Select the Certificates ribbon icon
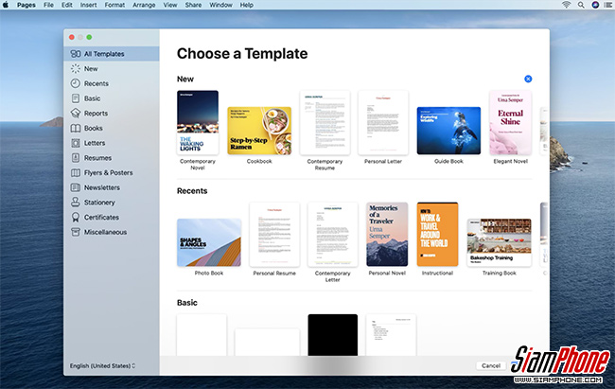This screenshot has height=389, width=615. pyautogui.click(x=76, y=217)
